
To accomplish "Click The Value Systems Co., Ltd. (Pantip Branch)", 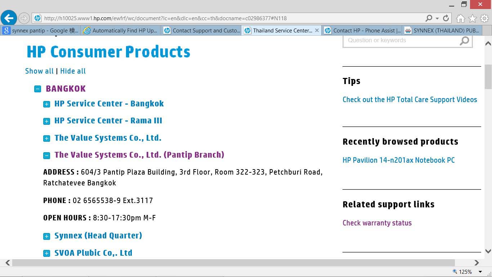I will pyautogui.click(x=139, y=155).
